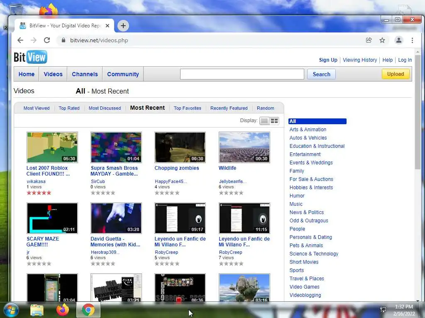425x318 pixels.
Task: Open the Community navigation tab
Action: [x=123, y=74]
